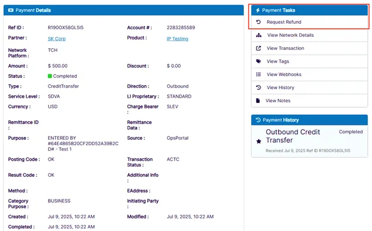Viewport: 372px width, 231px height.
Task: Click the Posting Code value OK
Action: click(51, 160)
